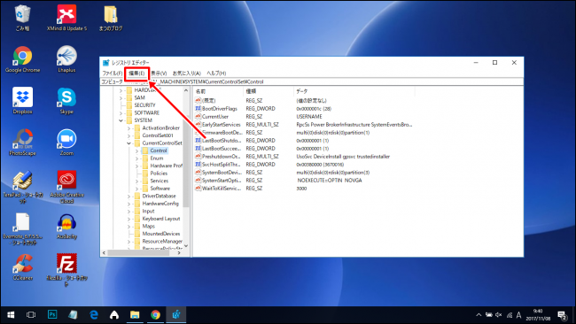Show hidden system tray icons chevron
The width and height of the screenshot is (576, 324).
tap(479, 315)
